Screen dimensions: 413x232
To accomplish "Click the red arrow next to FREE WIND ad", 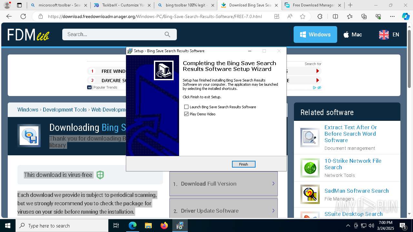I will (x=317, y=71).
